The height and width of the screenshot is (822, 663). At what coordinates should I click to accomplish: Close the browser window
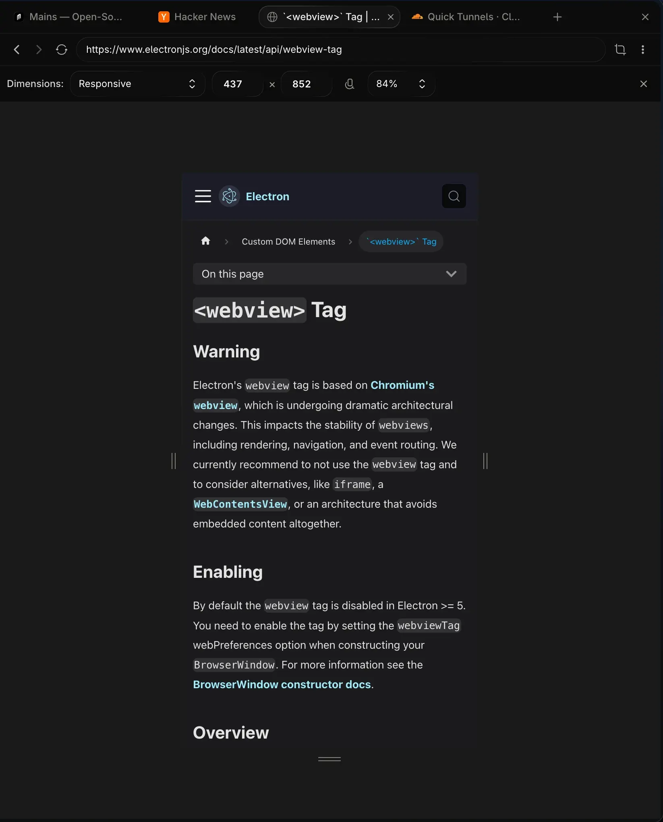645,17
